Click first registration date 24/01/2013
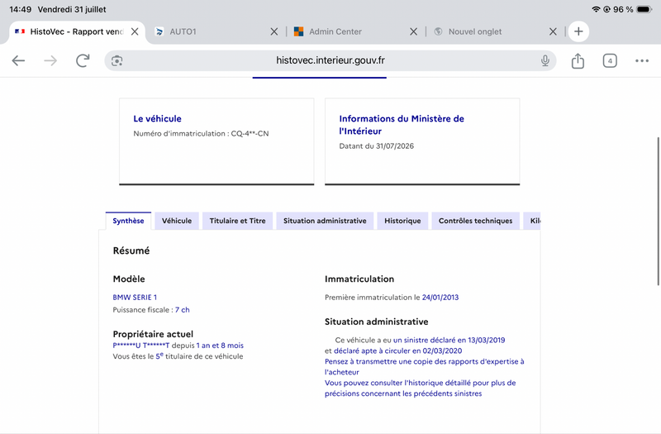The width and height of the screenshot is (661, 434). click(440, 298)
